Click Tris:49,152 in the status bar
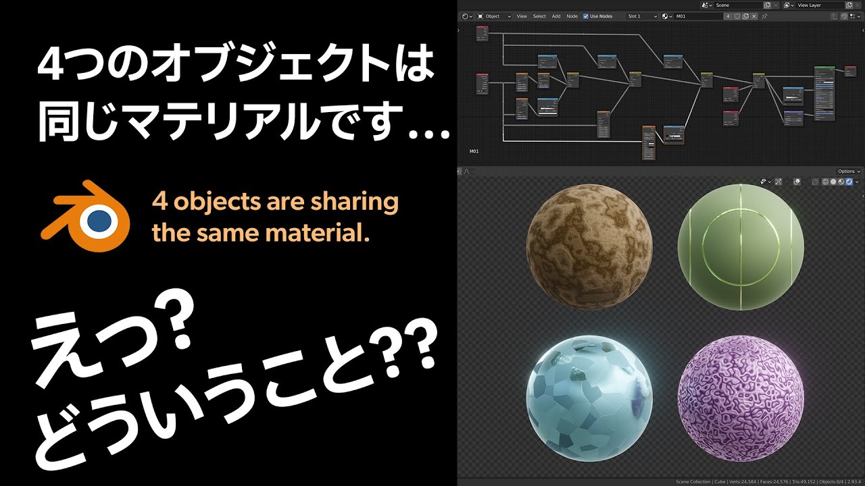The image size is (865, 486). click(x=803, y=481)
